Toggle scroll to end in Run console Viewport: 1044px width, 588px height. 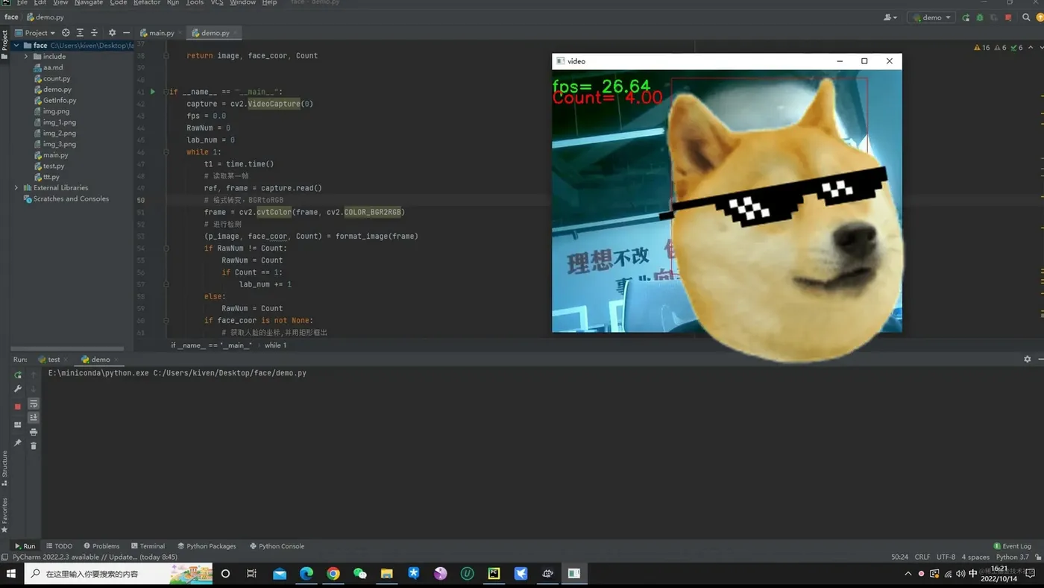34,418
